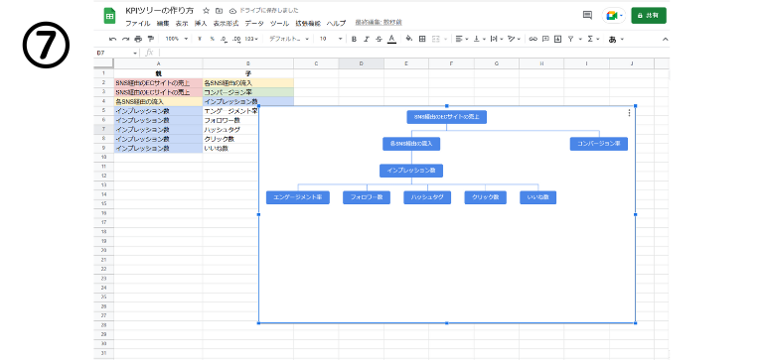Click the green share button
This screenshot has width=763, height=360.
point(649,16)
